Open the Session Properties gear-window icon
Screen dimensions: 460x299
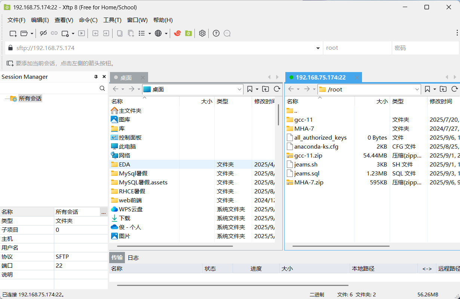coord(65,33)
